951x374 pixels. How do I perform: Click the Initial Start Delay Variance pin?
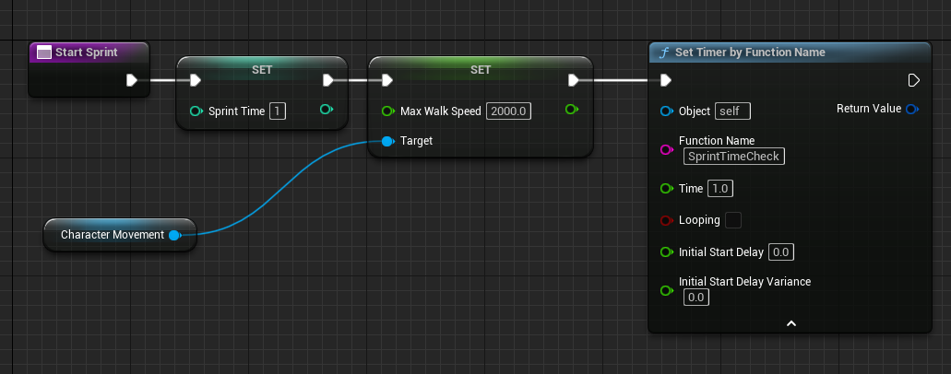point(667,291)
